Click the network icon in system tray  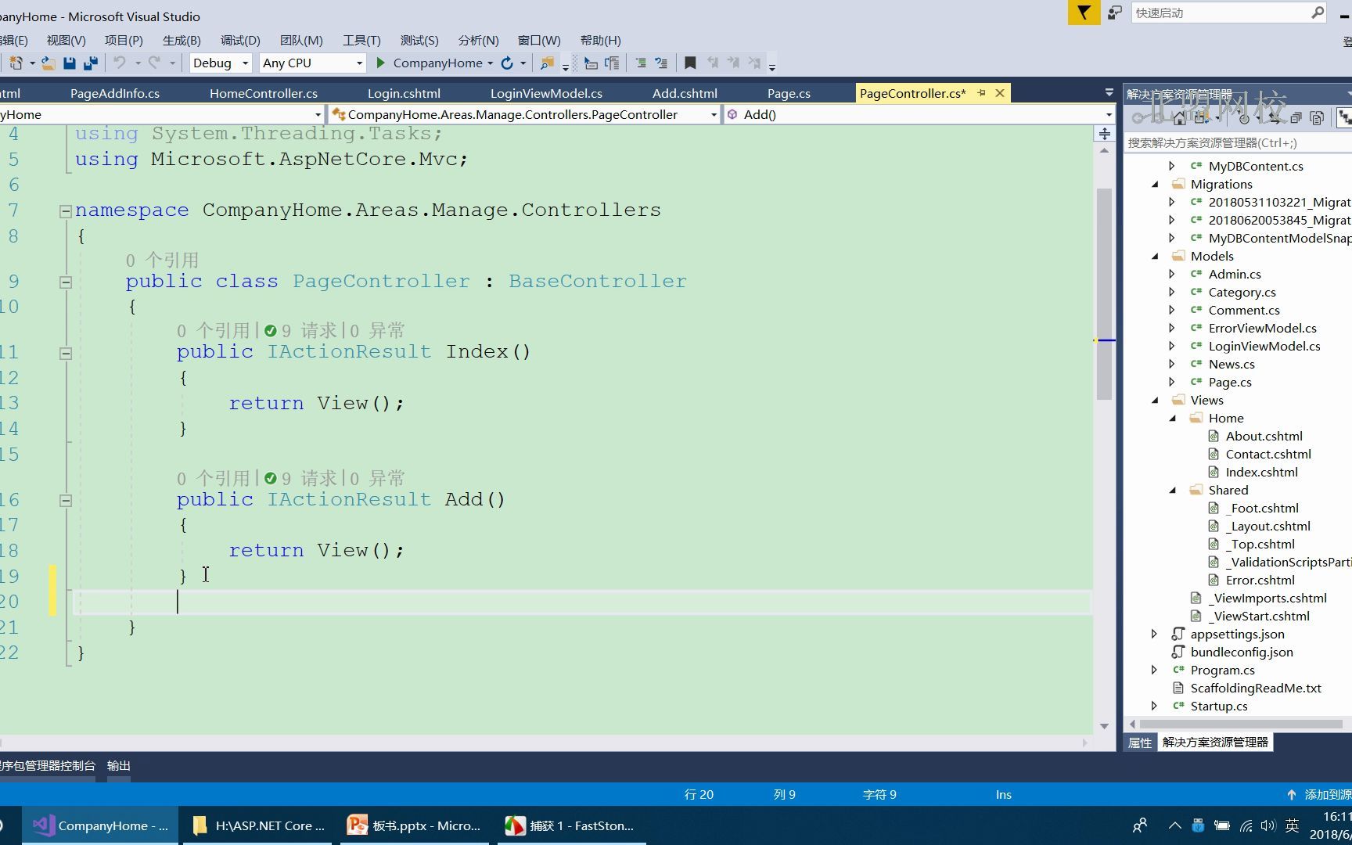click(1246, 825)
